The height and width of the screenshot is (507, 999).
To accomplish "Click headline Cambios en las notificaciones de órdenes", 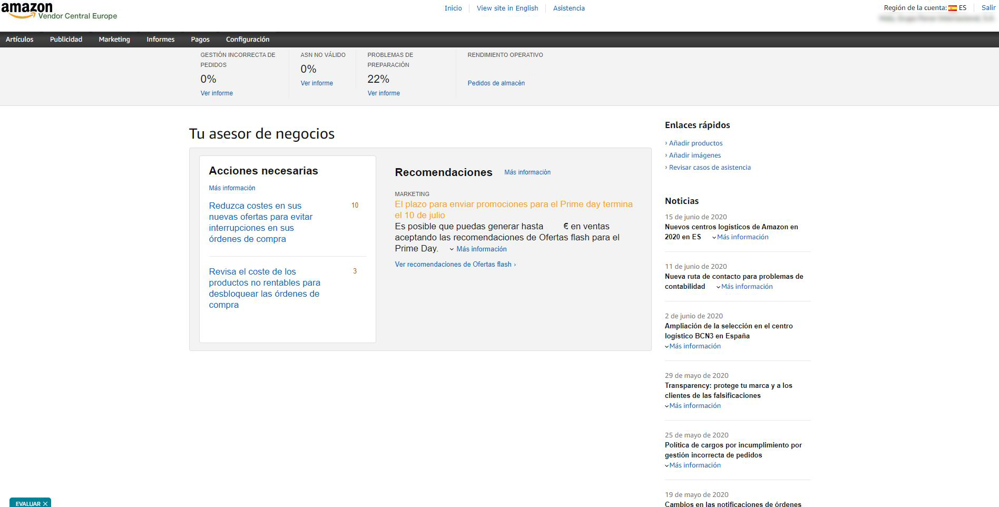I will pyautogui.click(x=733, y=504).
